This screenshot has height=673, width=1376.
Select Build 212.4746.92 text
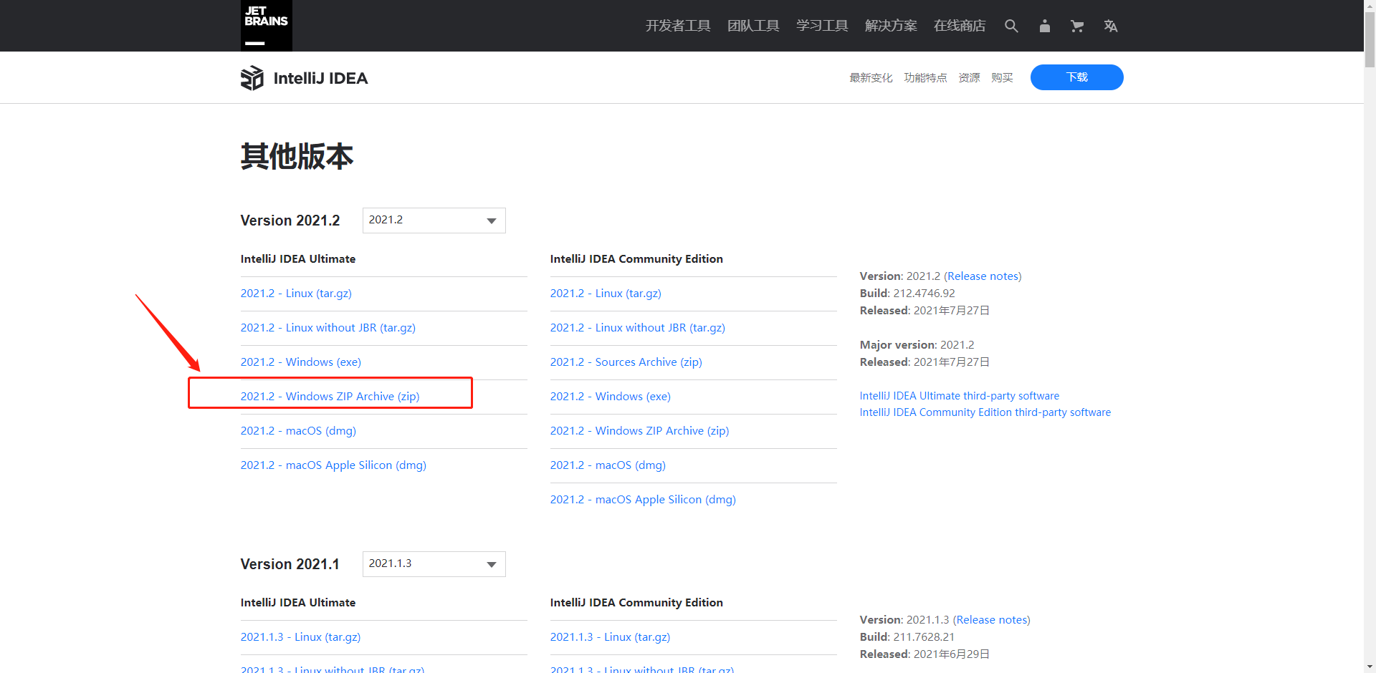(x=907, y=294)
